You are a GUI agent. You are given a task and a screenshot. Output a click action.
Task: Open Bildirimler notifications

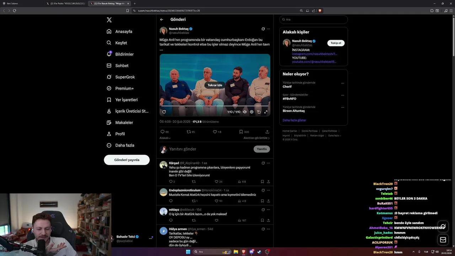pyautogui.click(x=120, y=54)
